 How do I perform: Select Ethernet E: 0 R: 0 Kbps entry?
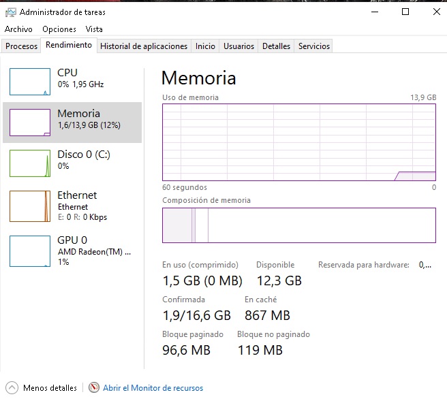click(72, 206)
